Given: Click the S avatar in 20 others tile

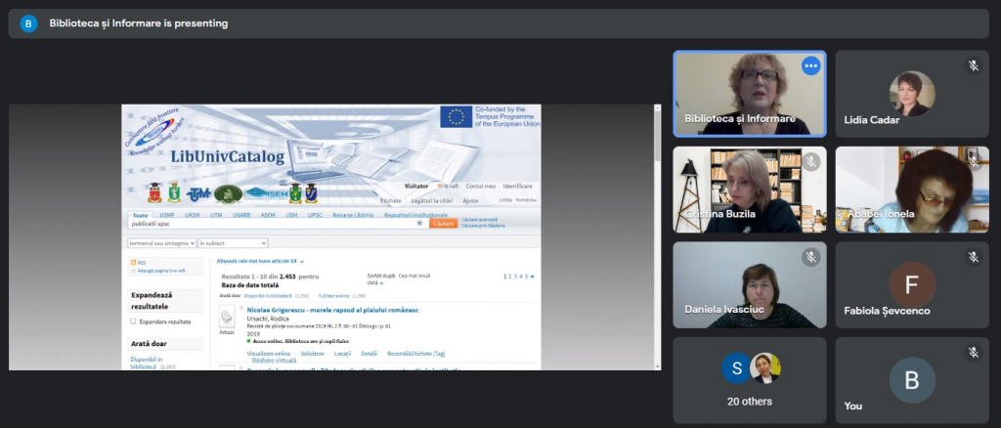Looking at the screenshot, I should coord(737,368).
